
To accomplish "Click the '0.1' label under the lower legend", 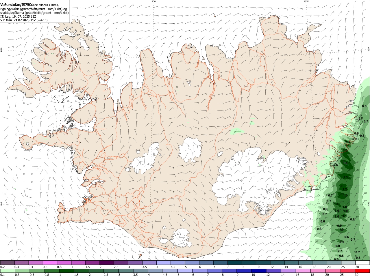I will (x=2, y=275).
